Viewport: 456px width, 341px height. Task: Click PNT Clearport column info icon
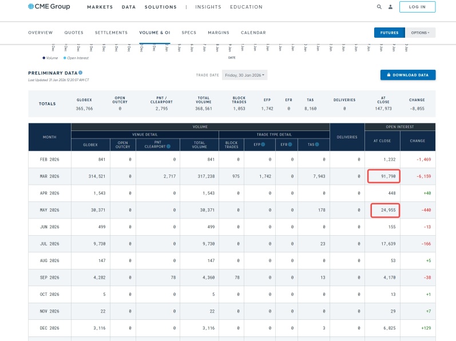(168, 146)
